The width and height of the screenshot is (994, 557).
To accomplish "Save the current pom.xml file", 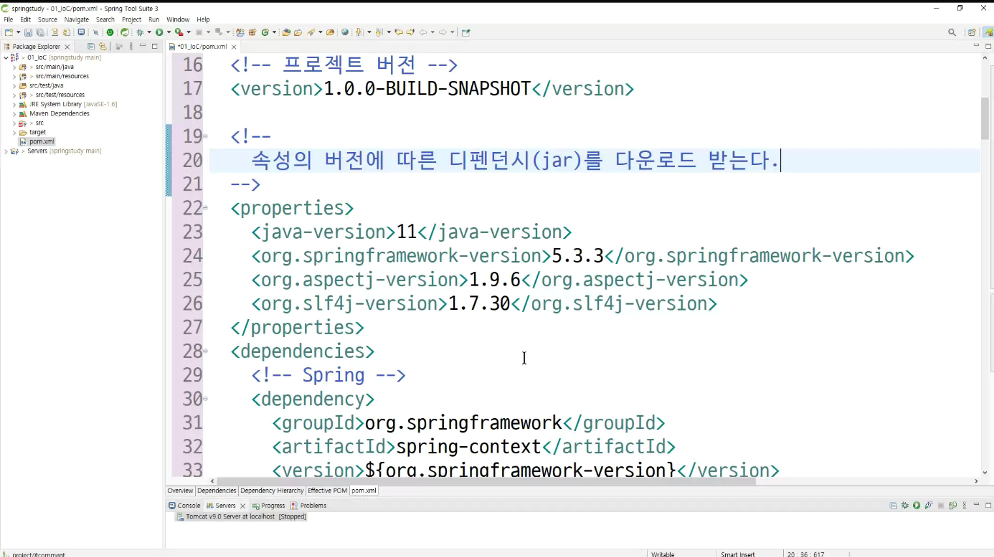I will click(28, 32).
